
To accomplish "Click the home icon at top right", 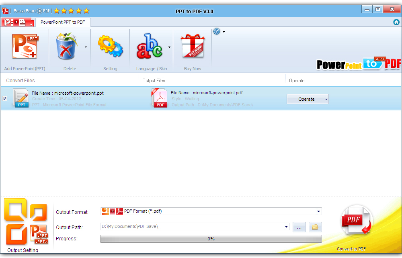I will coord(396,22).
